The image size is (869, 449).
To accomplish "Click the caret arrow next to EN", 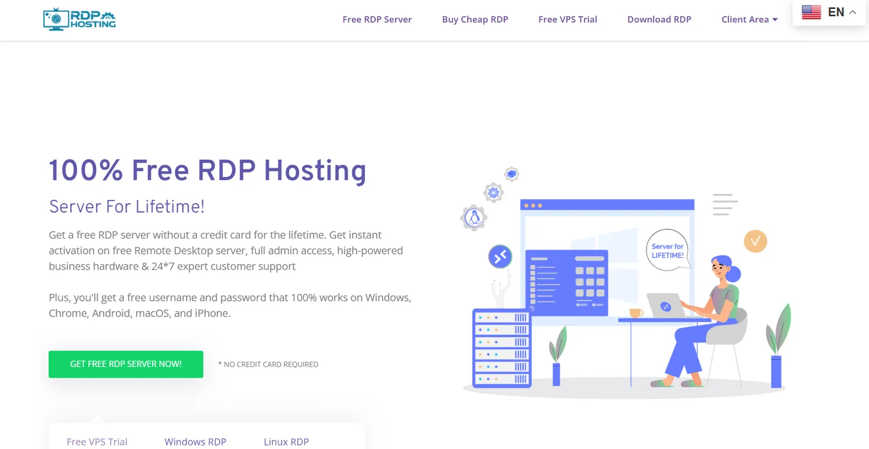I will [852, 12].
